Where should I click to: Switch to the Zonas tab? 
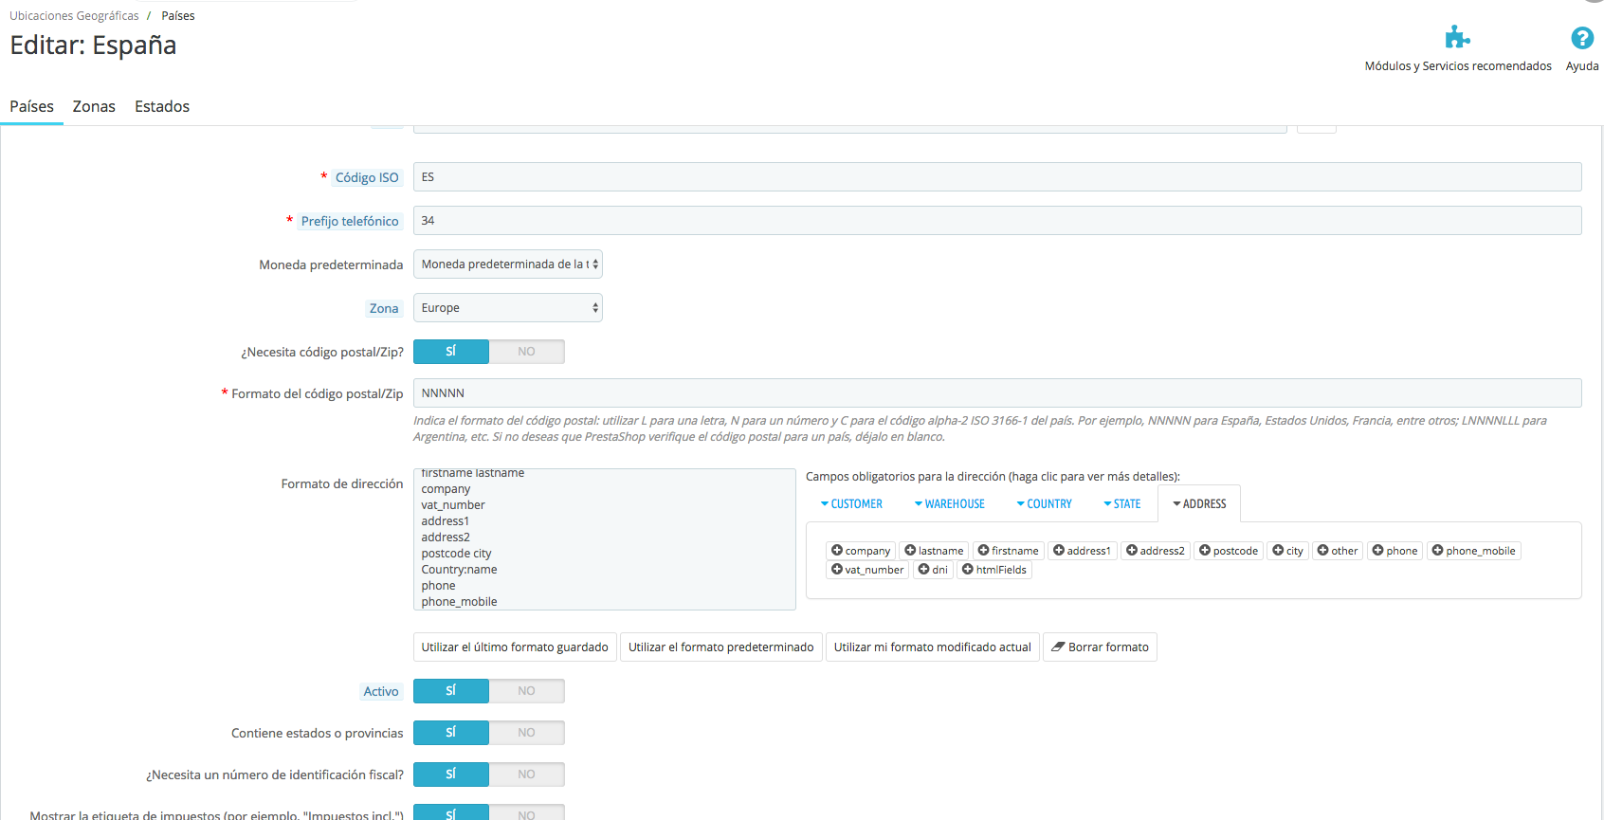[94, 107]
